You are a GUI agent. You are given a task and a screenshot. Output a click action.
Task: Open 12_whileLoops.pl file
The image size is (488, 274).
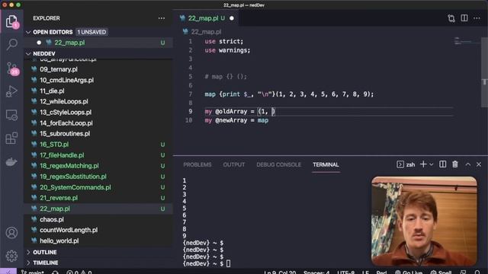(x=99, y=101)
